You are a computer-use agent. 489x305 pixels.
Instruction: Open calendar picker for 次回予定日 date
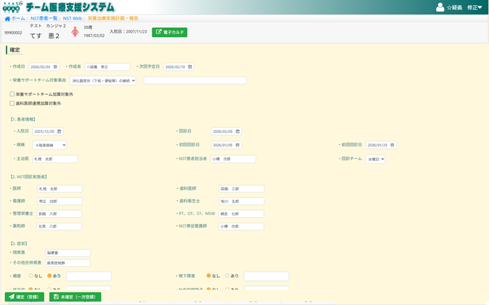[183, 67]
